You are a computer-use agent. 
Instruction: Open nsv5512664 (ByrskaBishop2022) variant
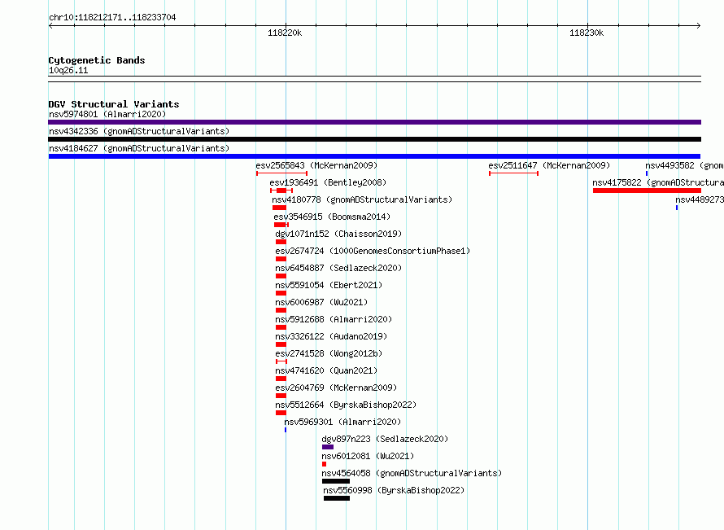(346, 405)
